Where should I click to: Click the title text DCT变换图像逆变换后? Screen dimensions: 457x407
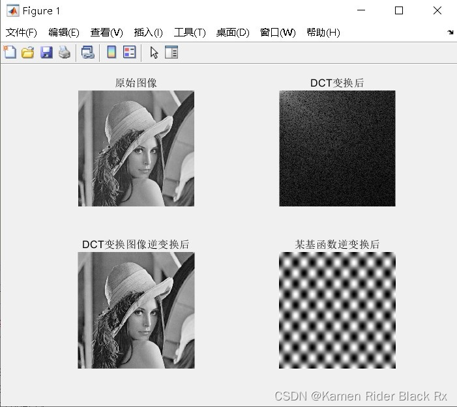(x=136, y=245)
